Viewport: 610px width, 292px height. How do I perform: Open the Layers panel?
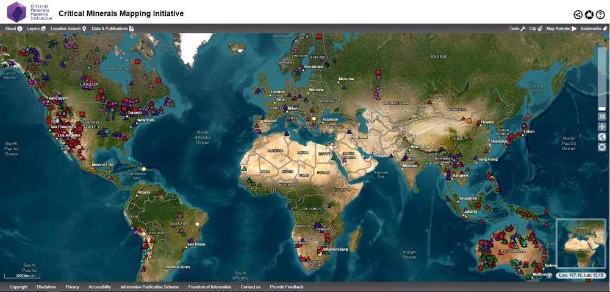[37, 29]
